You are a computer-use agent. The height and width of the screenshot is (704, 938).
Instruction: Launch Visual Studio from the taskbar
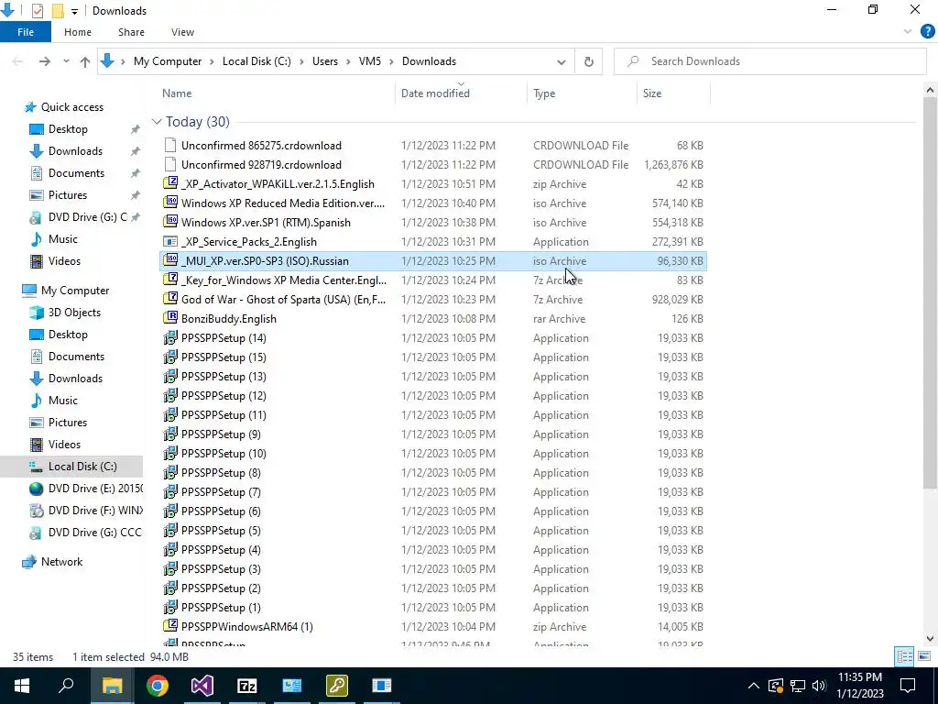[202, 686]
